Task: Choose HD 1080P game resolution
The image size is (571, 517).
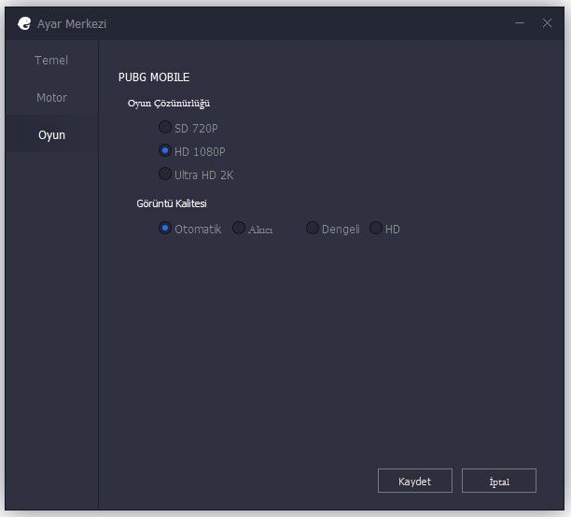Action: point(165,150)
